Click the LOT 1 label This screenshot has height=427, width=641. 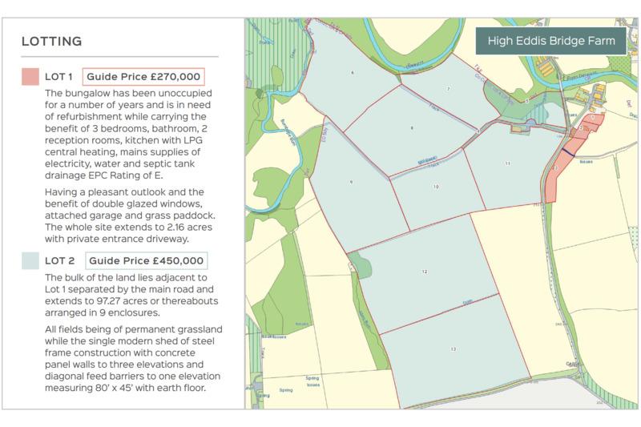click(x=58, y=76)
